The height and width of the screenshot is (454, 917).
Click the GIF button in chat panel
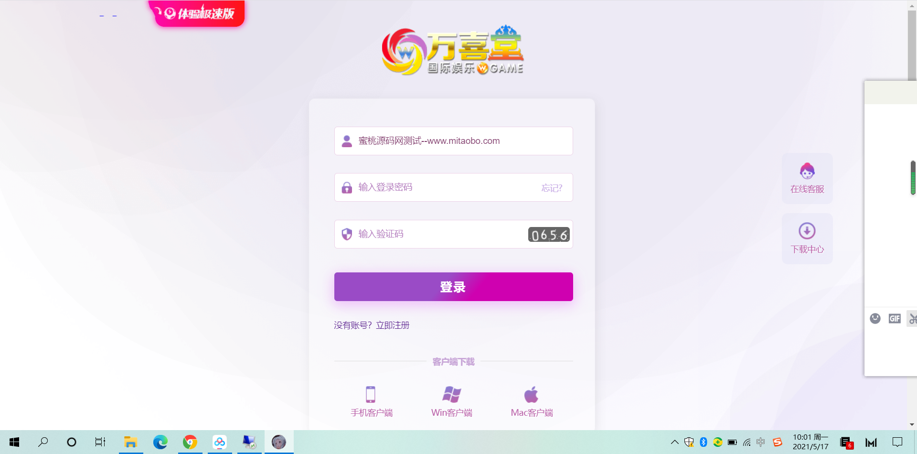(x=894, y=319)
